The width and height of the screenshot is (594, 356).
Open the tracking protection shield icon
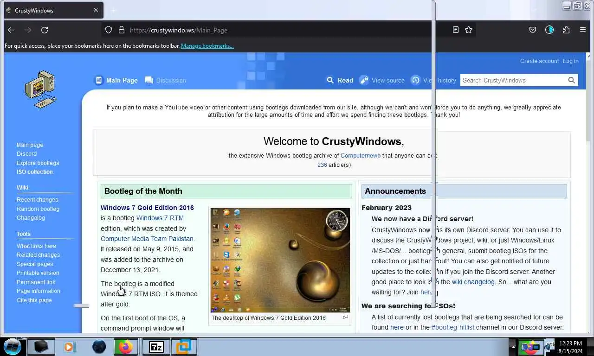tap(109, 30)
